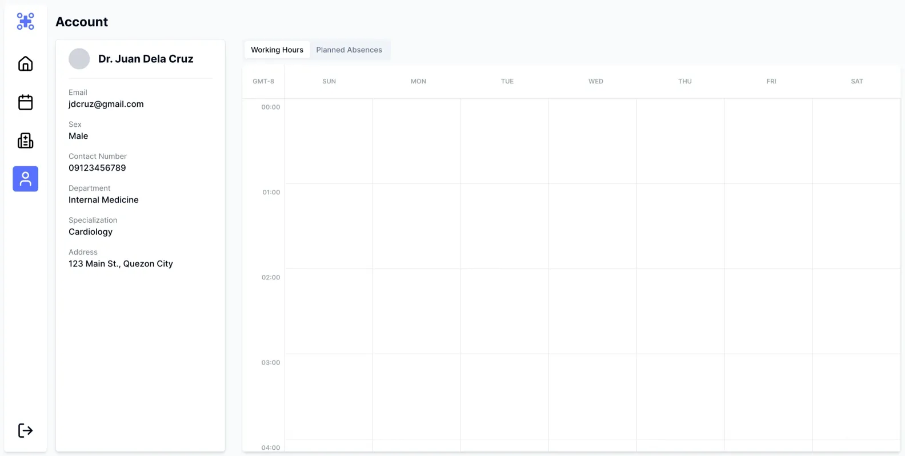Open the Calendar page from sidebar
Image resolution: width=905 pixels, height=456 pixels.
pyautogui.click(x=25, y=102)
